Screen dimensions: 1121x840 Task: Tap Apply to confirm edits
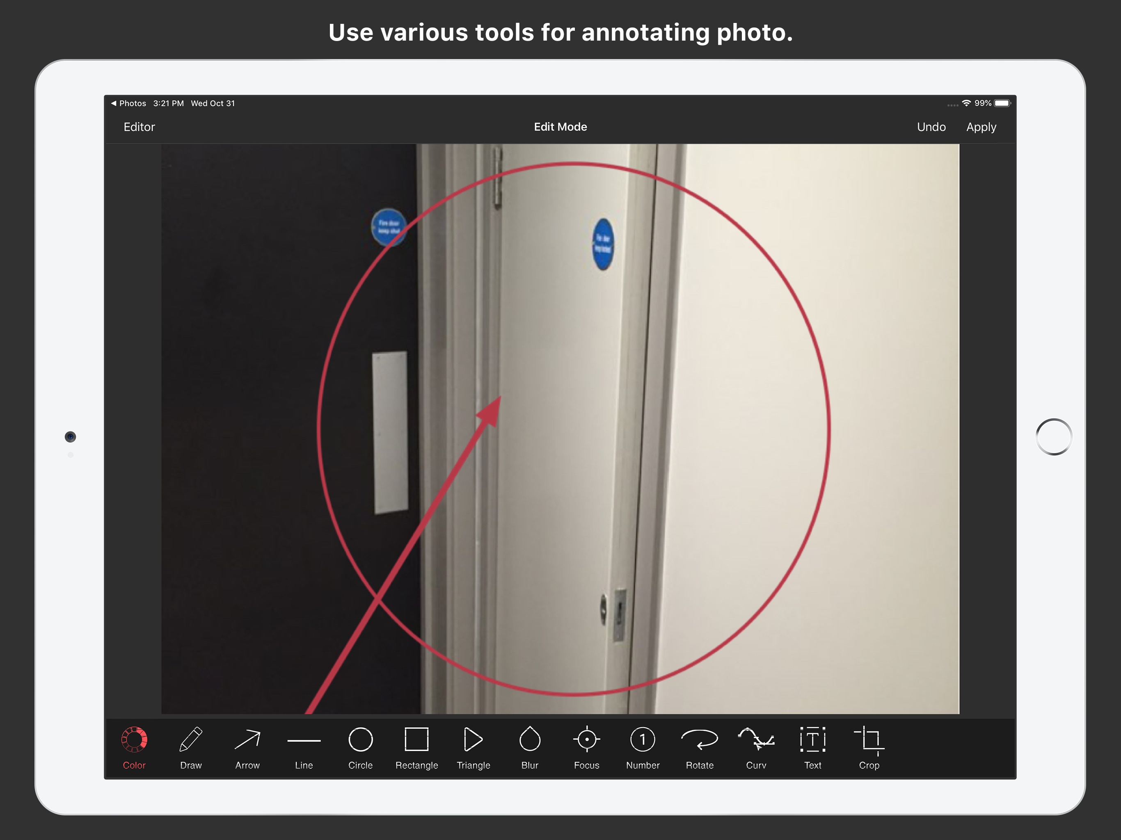point(981,127)
